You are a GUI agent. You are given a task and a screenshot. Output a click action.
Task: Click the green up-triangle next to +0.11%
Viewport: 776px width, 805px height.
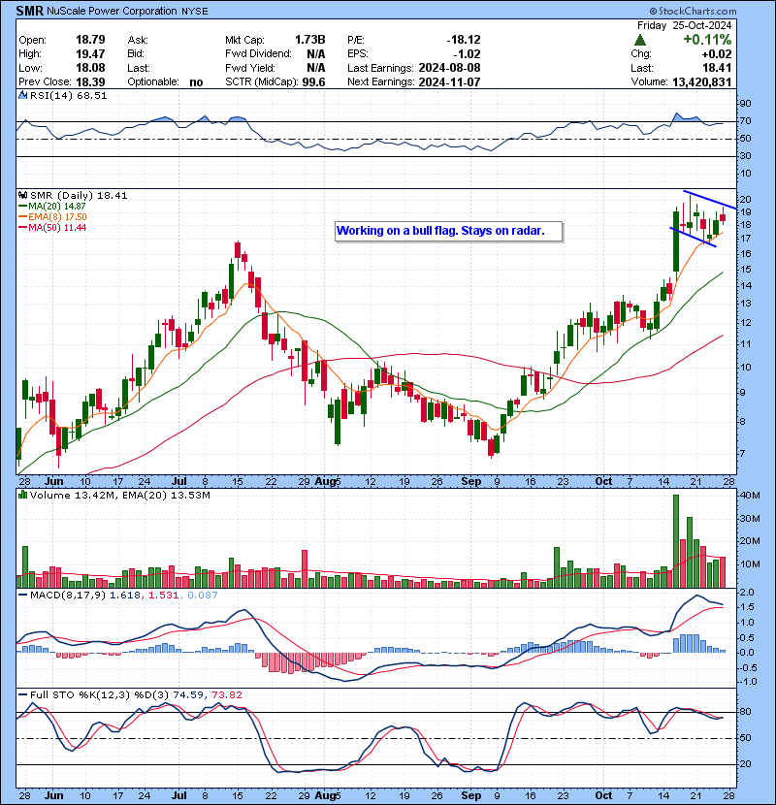click(640, 40)
